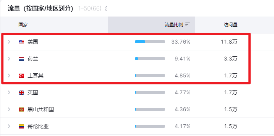
Task: Expand the 英国 row chevron
Action: [x=9, y=92]
